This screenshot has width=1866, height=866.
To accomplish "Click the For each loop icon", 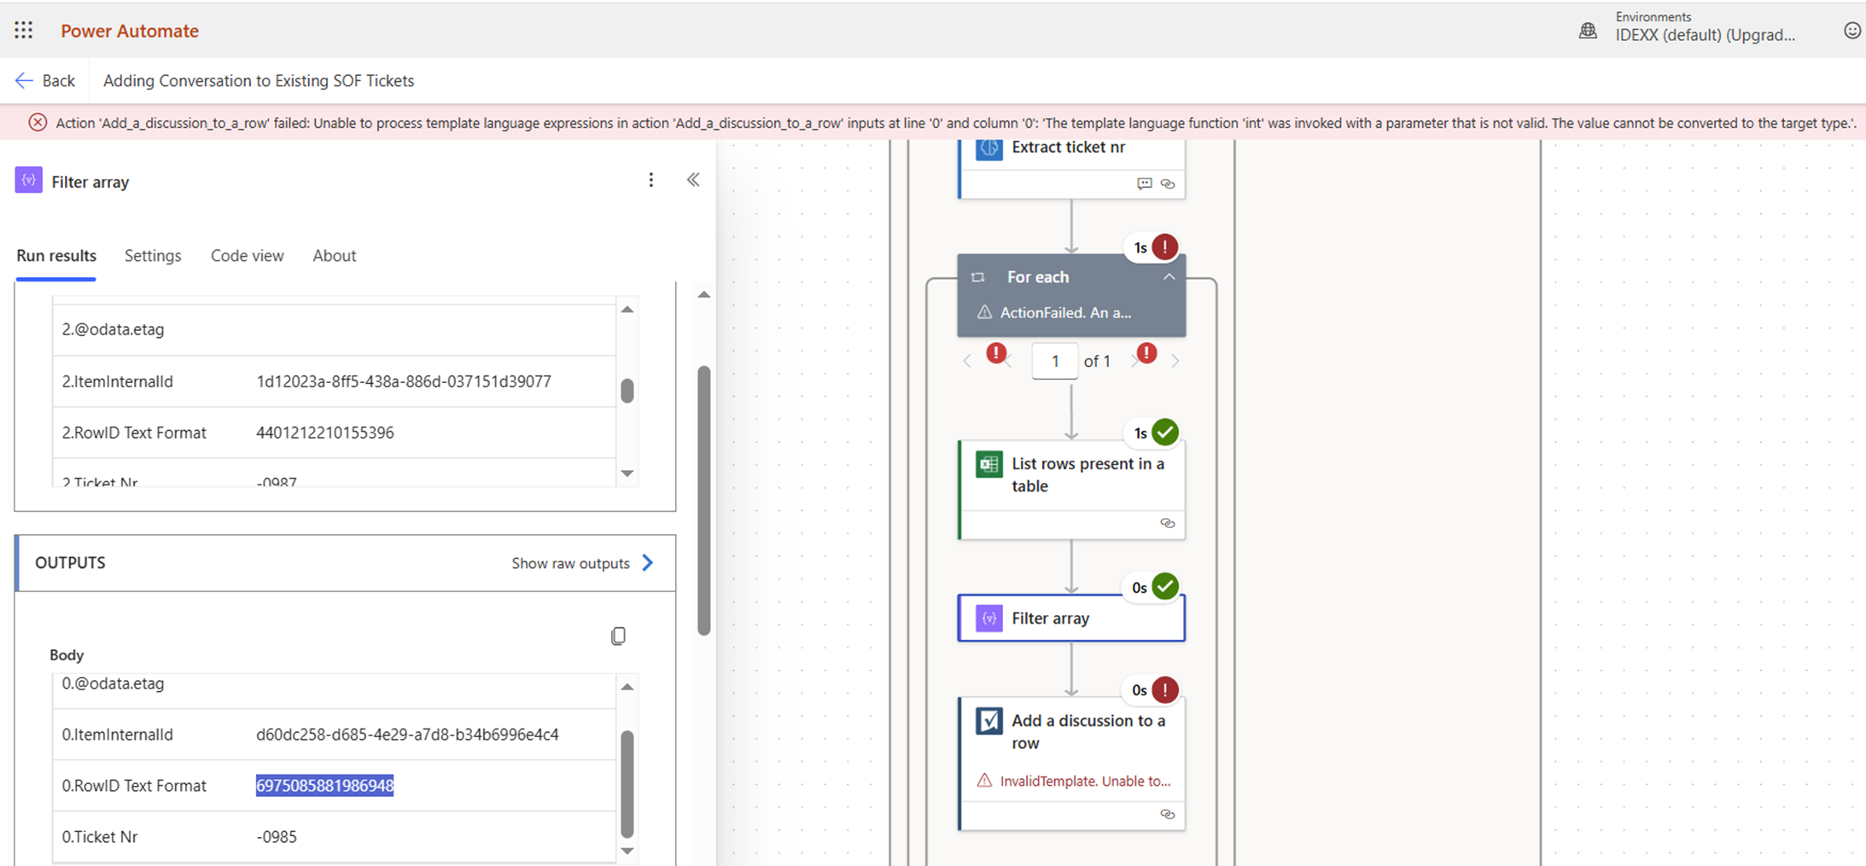I will point(978,277).
